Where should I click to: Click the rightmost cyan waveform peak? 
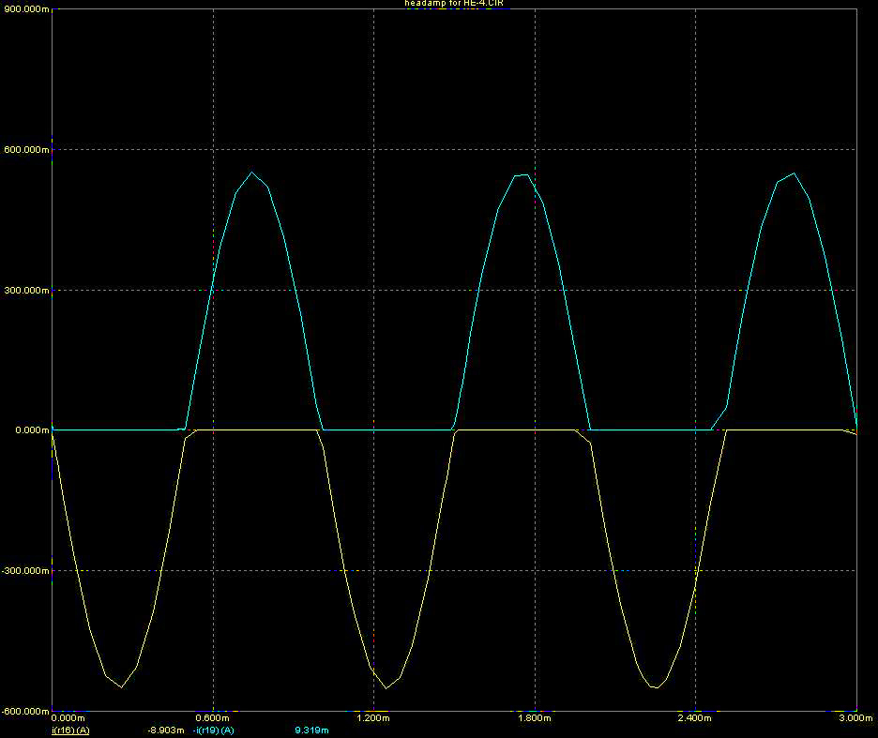point(795,173)
